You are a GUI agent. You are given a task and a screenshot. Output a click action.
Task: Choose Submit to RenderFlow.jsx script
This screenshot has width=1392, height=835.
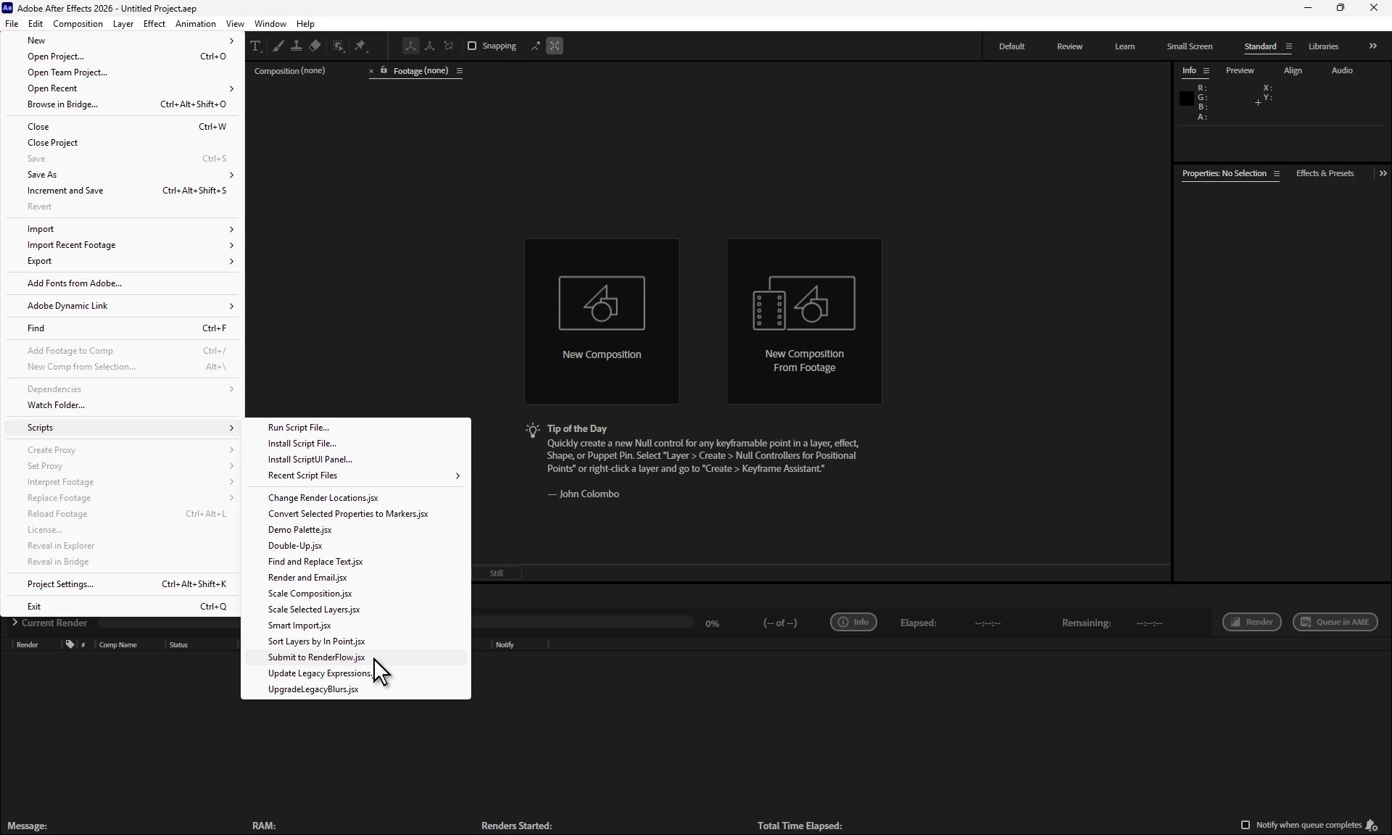point(355,657)
